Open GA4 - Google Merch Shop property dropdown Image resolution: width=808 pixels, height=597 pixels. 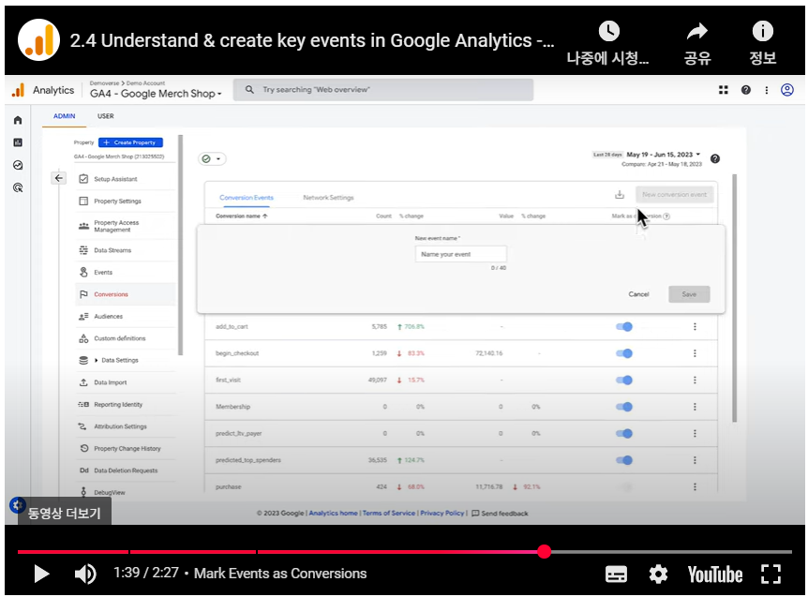click(156, 94)
